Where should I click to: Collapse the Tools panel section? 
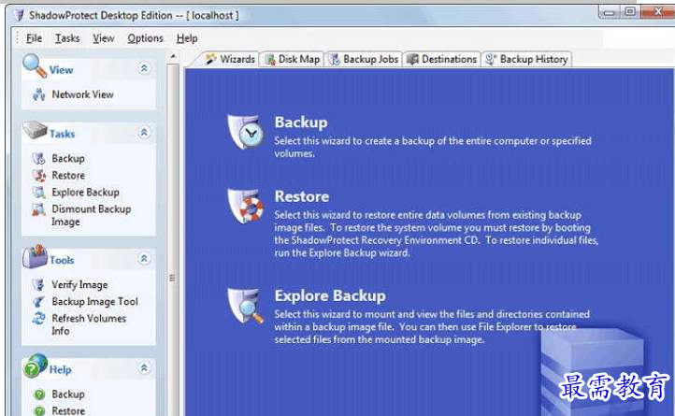pos(144,258)
